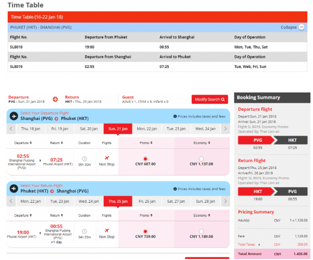The width and height of the screenshot is (313, 260).
Task: Click the red PVG origin badge in Booking Summary
Action: click(256, 140)
